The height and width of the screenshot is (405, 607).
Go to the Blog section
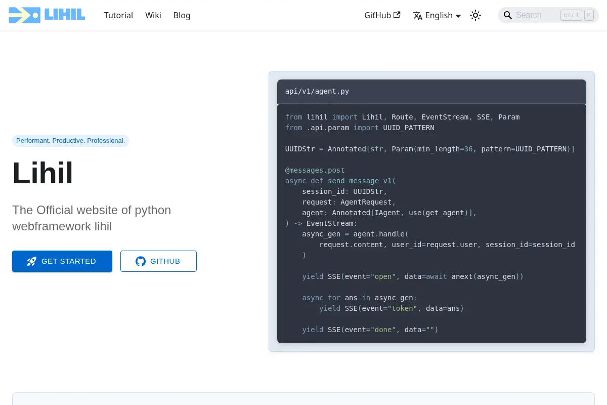tap(182, 15)
